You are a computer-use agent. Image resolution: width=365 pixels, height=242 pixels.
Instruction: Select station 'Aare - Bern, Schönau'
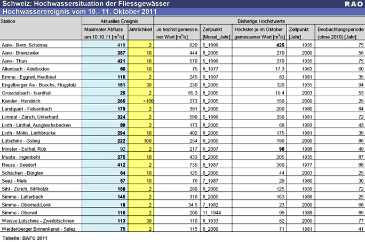[25, 45]
